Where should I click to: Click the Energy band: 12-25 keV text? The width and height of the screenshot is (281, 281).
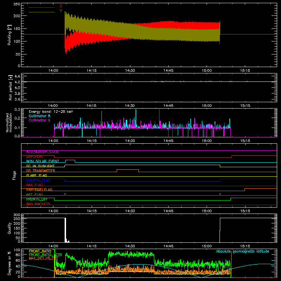click(x=51, y=112)
